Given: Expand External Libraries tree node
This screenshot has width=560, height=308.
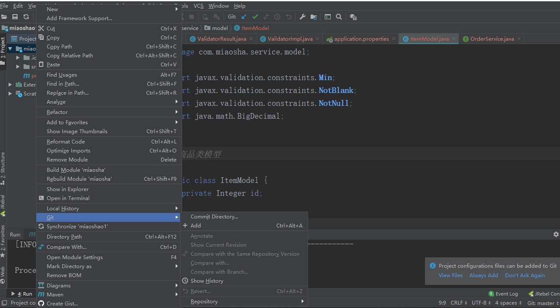Looking at the screenshot, I should click(x=10, y=84).
